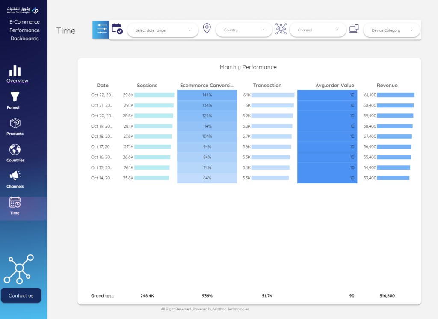438x319 pixels.
Task: Open the Channels page in sidebar
Action: coord(15,179)
